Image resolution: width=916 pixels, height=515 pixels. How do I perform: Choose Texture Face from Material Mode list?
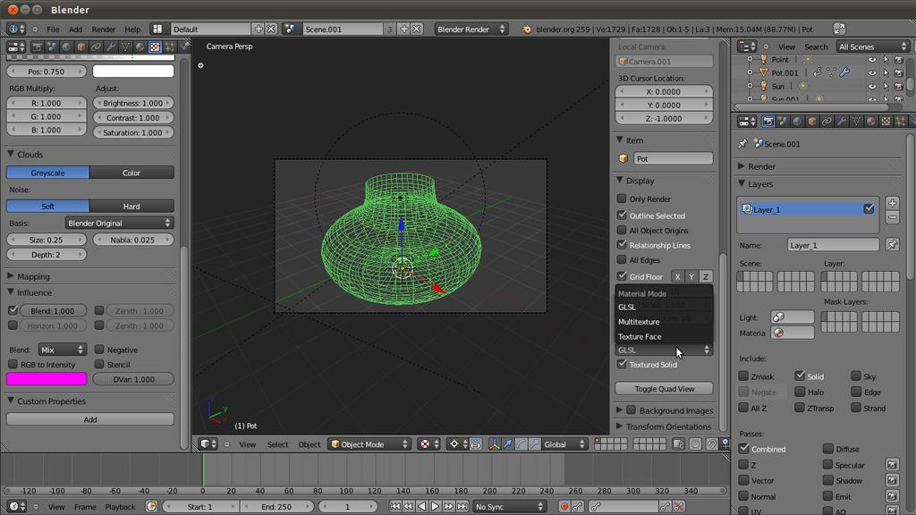[x=665, y=336]
